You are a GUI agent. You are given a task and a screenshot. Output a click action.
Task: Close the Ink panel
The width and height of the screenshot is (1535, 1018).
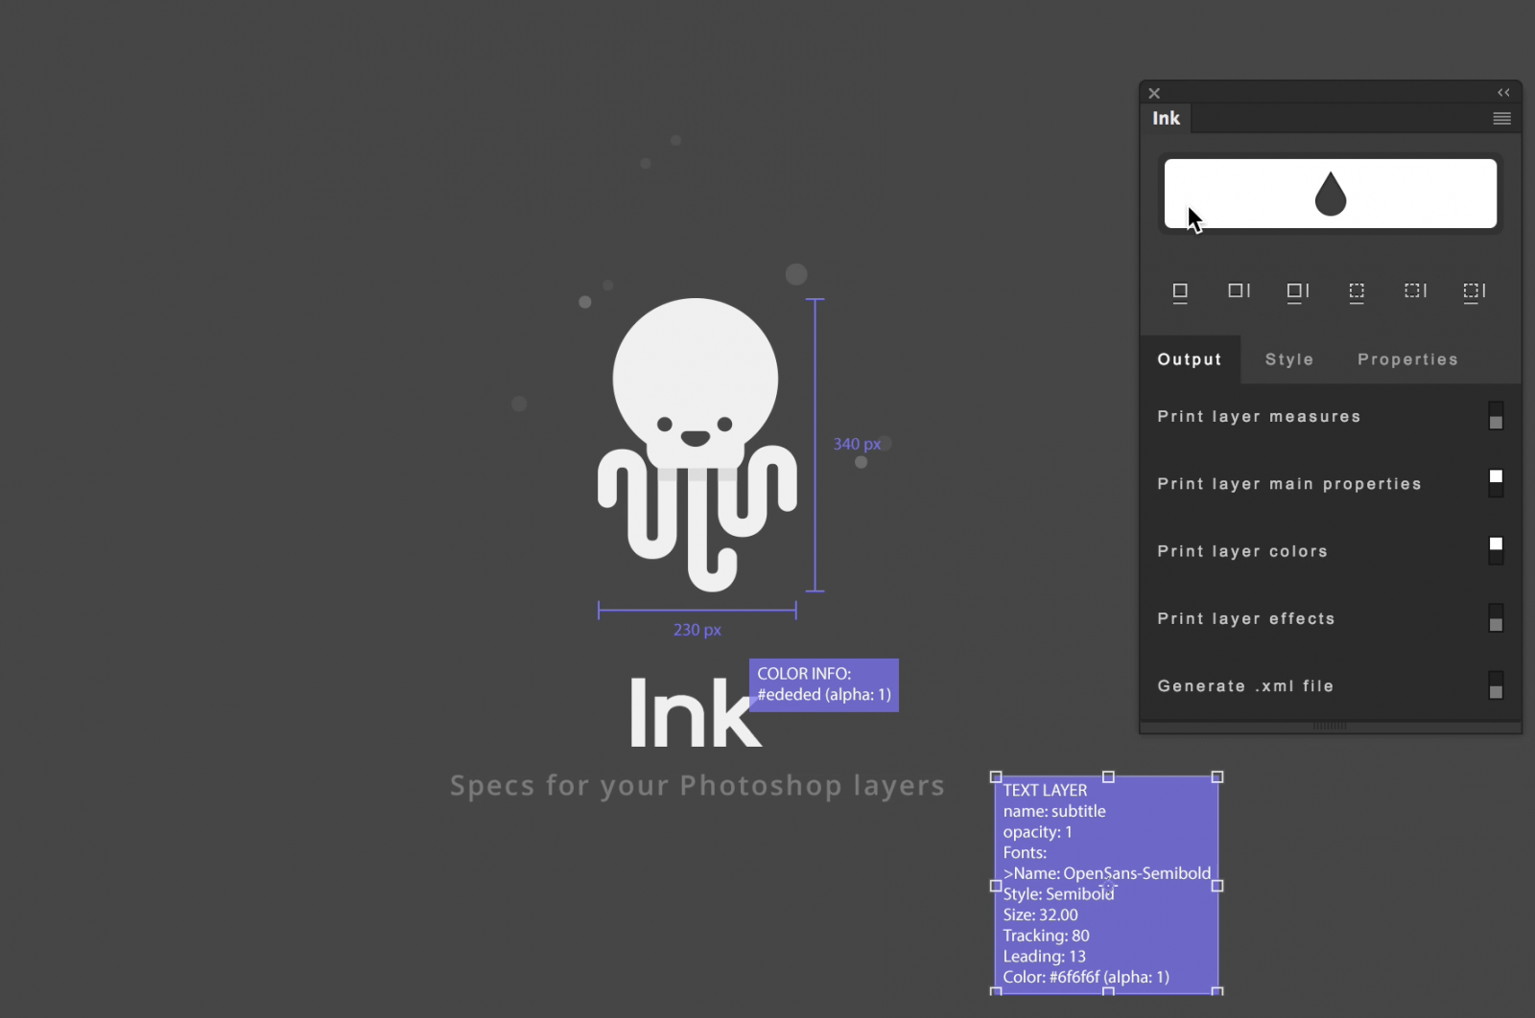tap(1154, 92)
